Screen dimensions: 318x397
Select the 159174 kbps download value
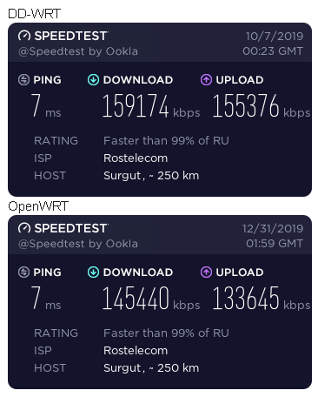coord(151,105)
